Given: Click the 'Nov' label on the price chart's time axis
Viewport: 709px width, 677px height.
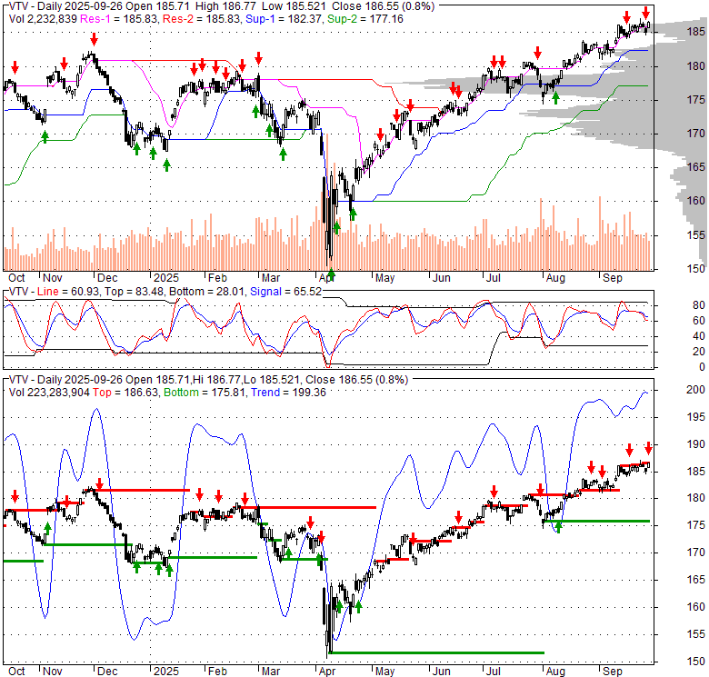Looking at the screenshot, I should (53, 278).
